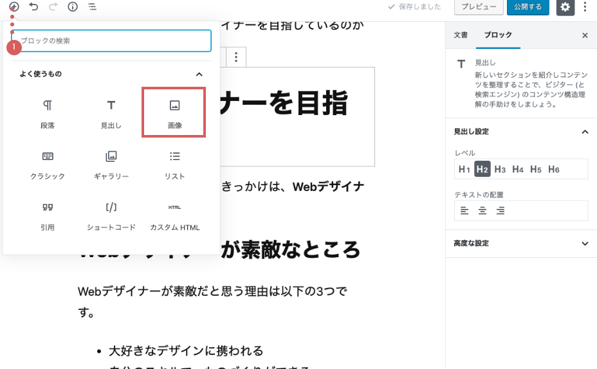Collapse the よく使うもの block group
Screen dimensions: 597x369
point(199,74)
